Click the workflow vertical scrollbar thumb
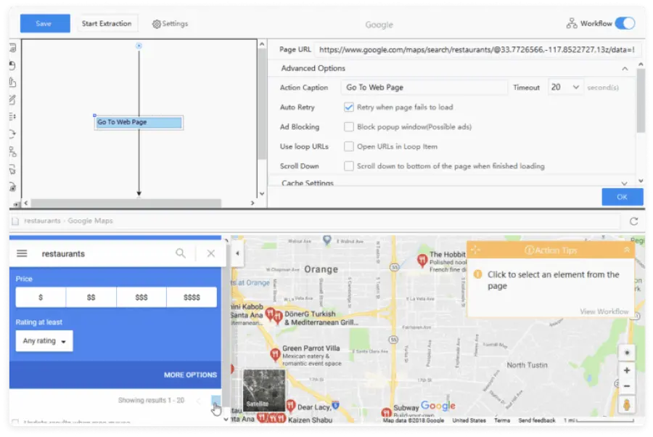This screenshot has height=437, width=653. pyautogui.click(x=261, y=104)
